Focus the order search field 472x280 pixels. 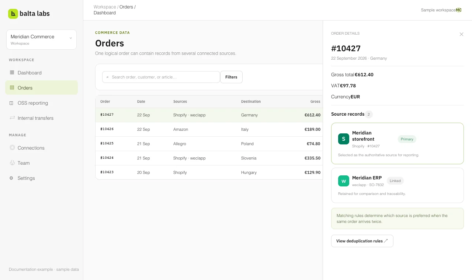[x=161, y=77]
